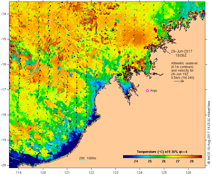
Task: Click the '(0.1m contours)' caption line
Action: point(182,67)
